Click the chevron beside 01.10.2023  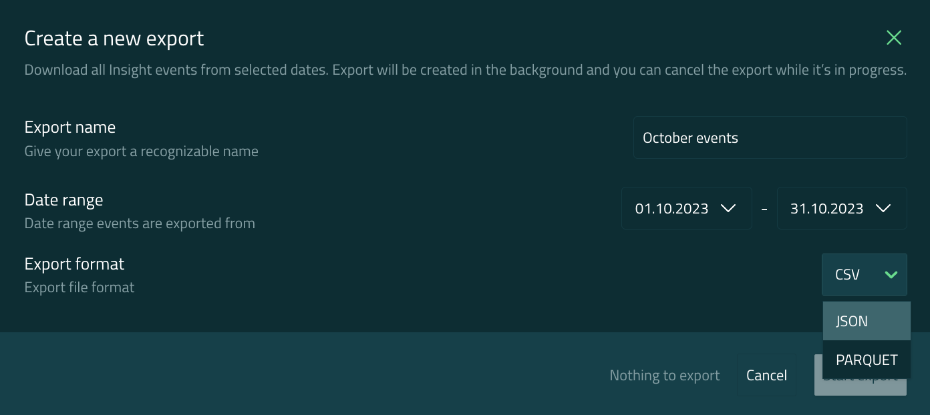tap(728, 209)
